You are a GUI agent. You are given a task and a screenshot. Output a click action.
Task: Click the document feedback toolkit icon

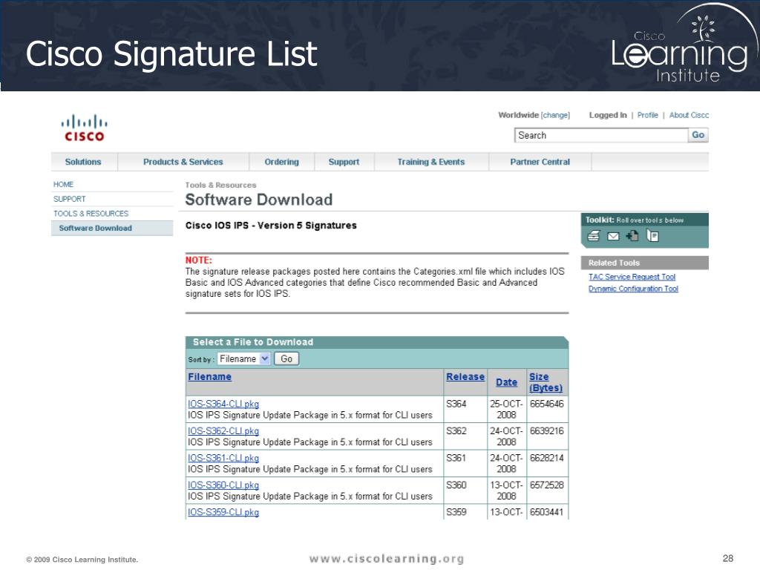pyautogui.click(x=652, y=236)
